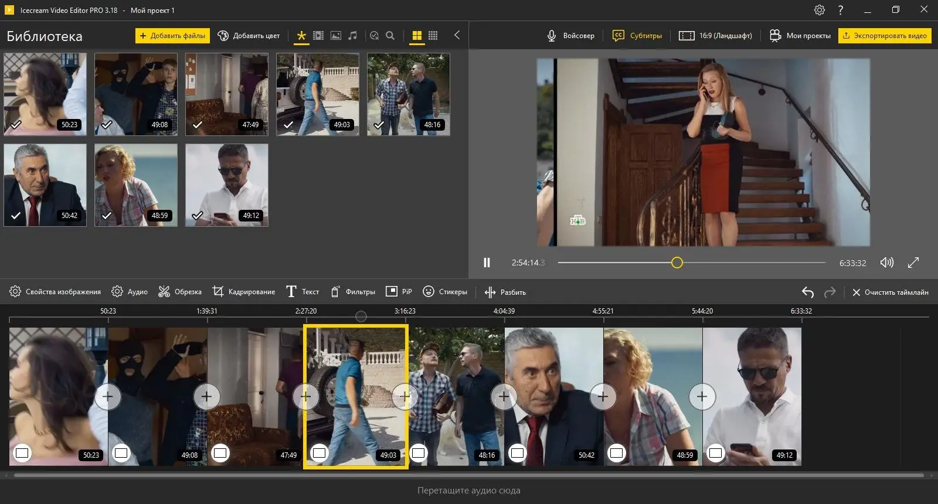Open the 16:9 aspect ratio selector
This screenshot has height=504, width=938.
[x=715, y=36]
